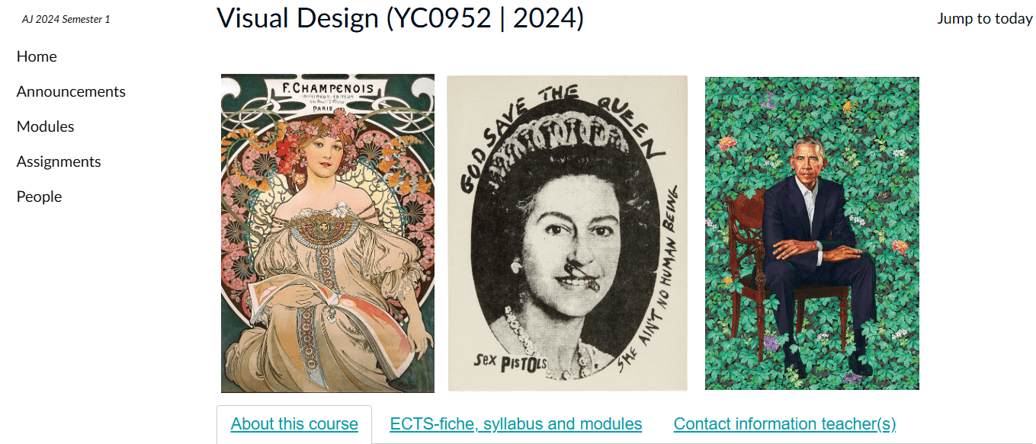1036x444 pixels.
Task: Click the Visual Design (YC0952 | 2024) course title
Action: (400, 18)
